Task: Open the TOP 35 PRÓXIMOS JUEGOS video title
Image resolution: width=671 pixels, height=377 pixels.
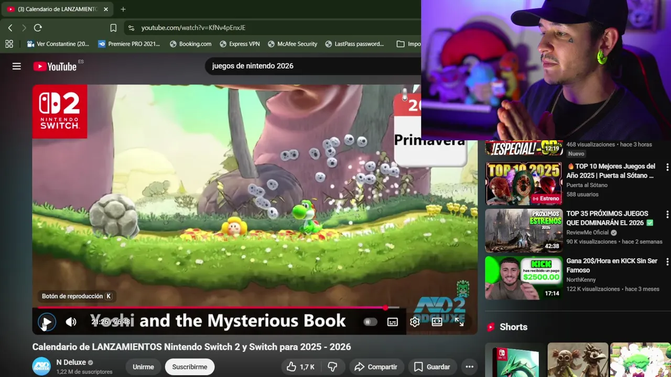Action: coord(610,218)
